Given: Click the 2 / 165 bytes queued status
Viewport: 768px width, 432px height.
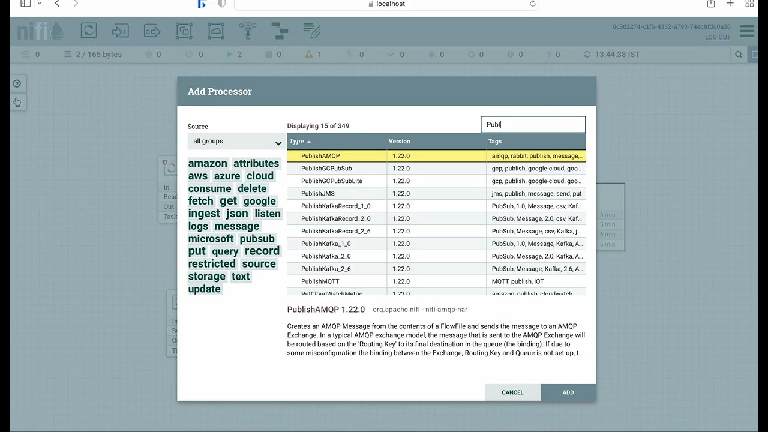Looking at the screenshot, I should point(93,54).
